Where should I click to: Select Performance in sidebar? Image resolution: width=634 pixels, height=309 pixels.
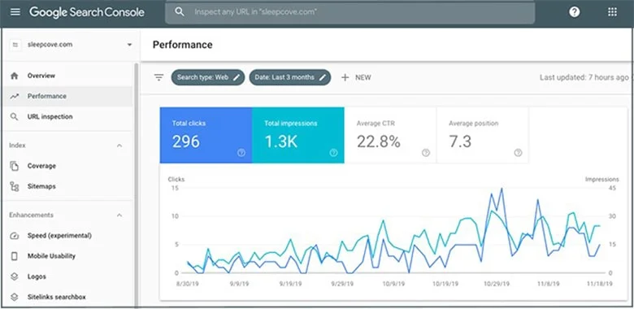coord(67,96)
